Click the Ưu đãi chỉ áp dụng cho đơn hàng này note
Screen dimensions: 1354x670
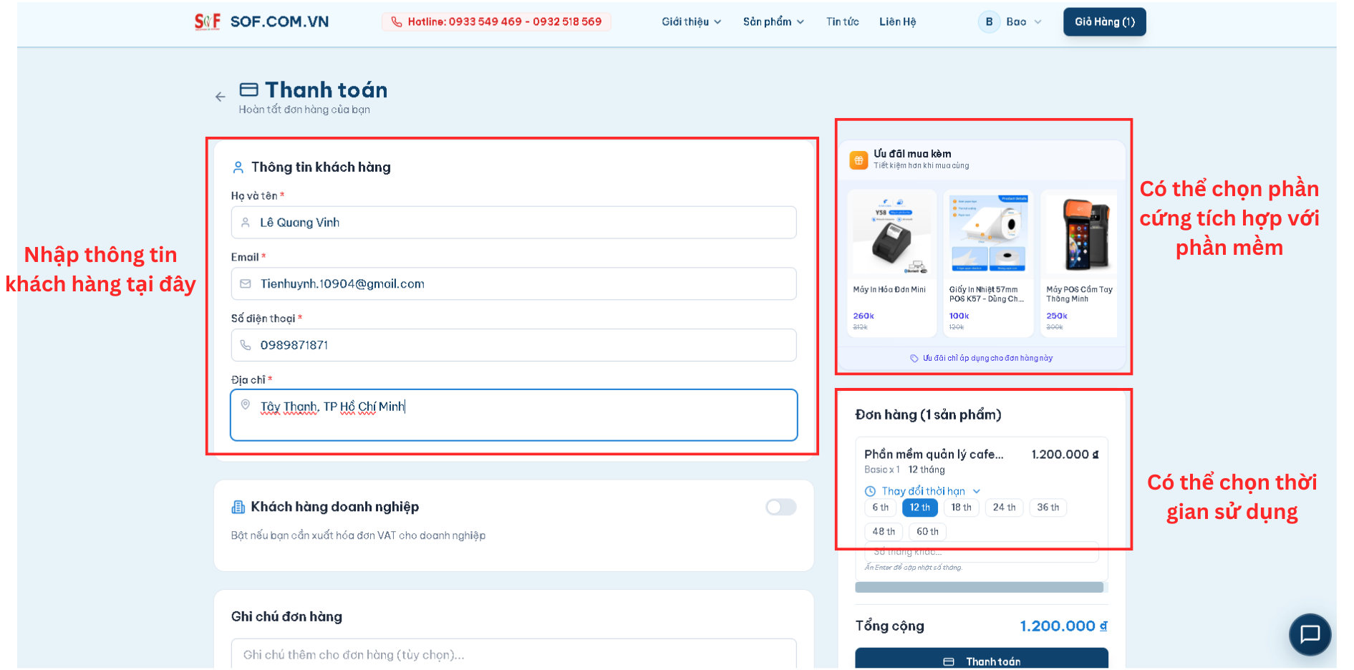tap(987, 359)
